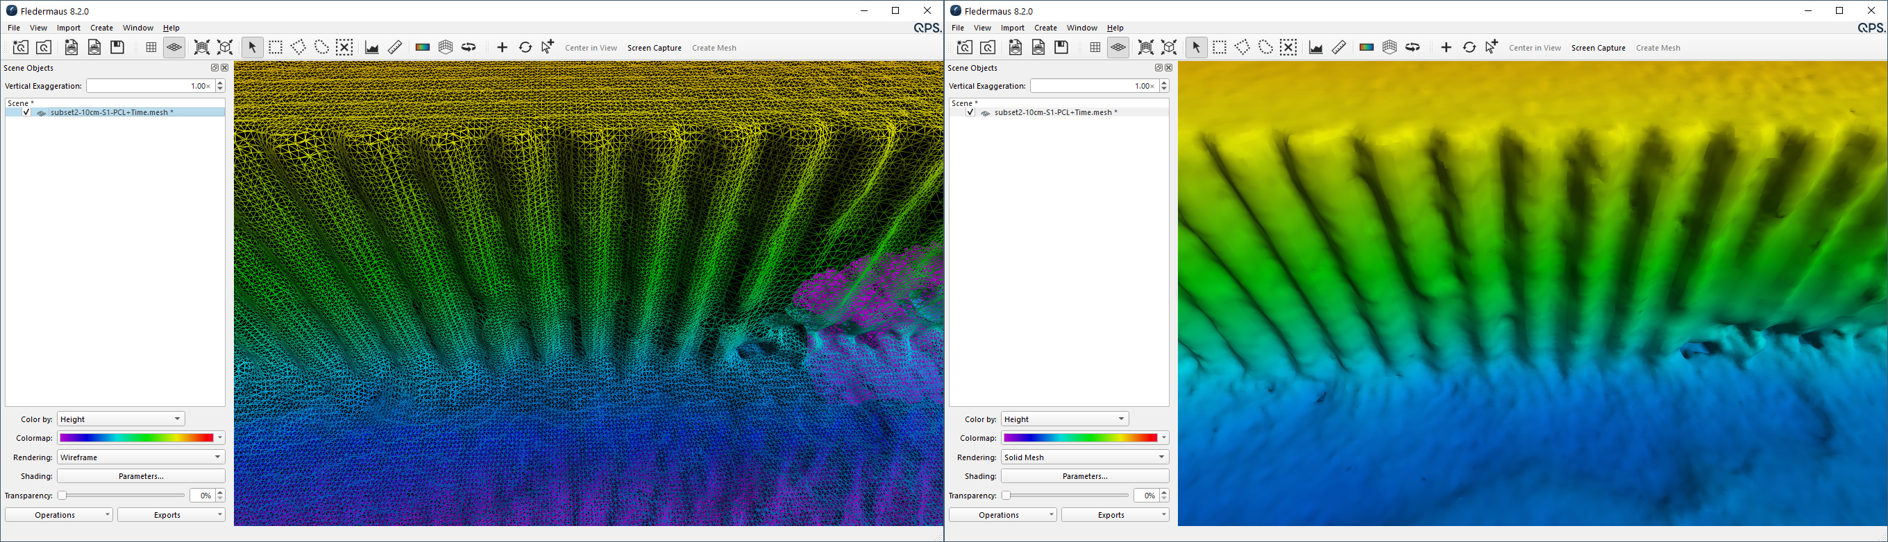Click the profile graph icon in left window
The image size is (1888, 542).
(371, 48)
